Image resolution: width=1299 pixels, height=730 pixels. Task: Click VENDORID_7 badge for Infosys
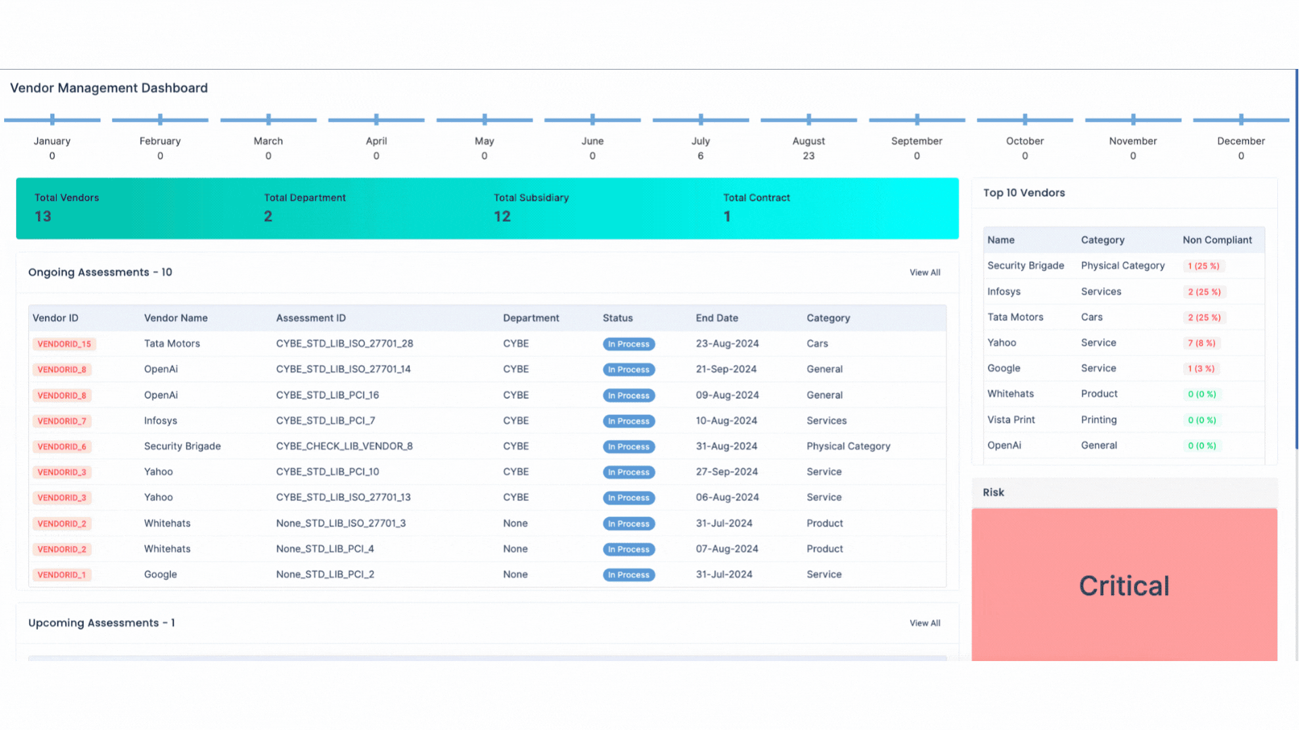pos(62,421)
